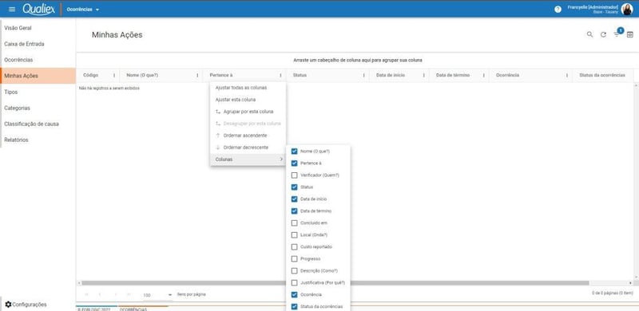Expand the Colunas submenu

point(248,159)
